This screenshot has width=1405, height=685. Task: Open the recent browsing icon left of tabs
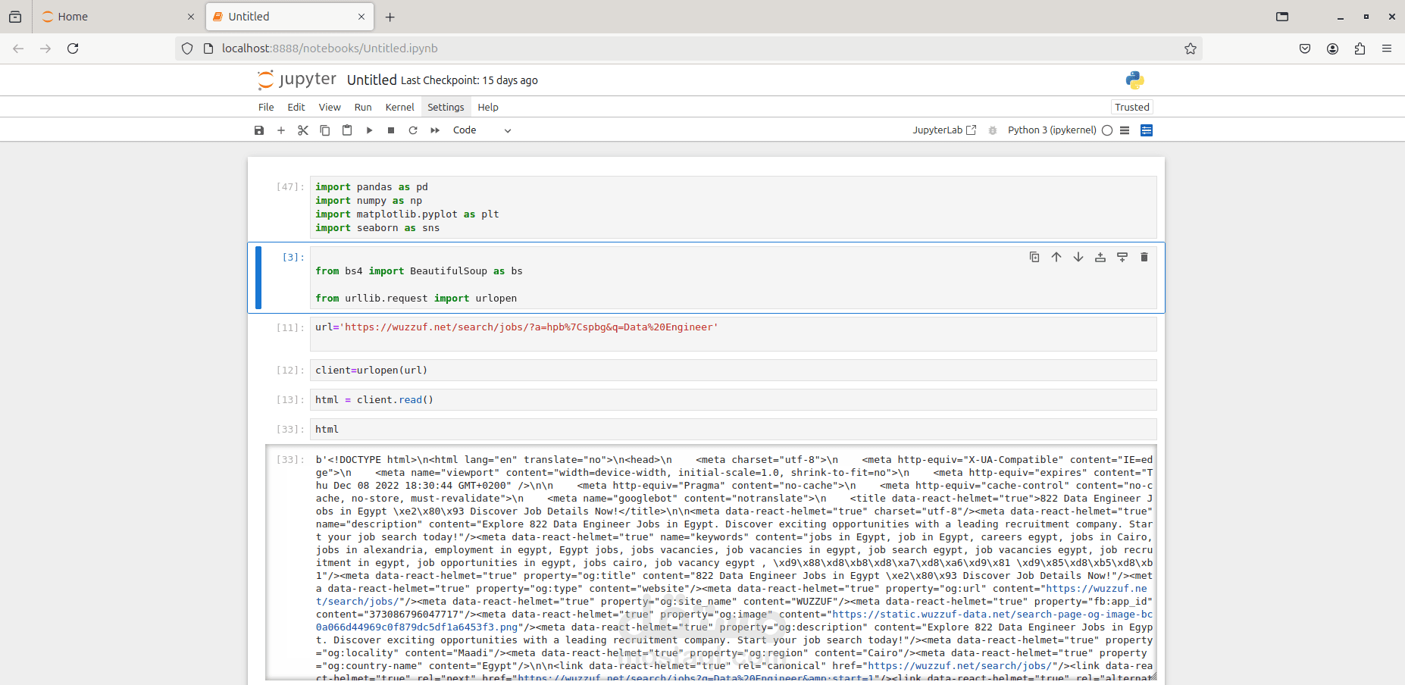(x=15, y=17)
